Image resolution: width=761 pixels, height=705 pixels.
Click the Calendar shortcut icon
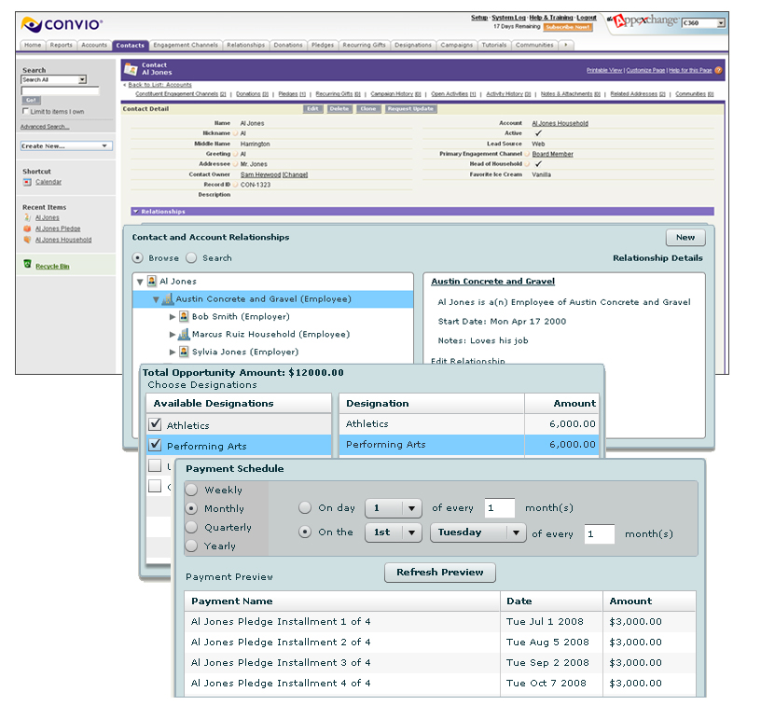pos(27,182)
